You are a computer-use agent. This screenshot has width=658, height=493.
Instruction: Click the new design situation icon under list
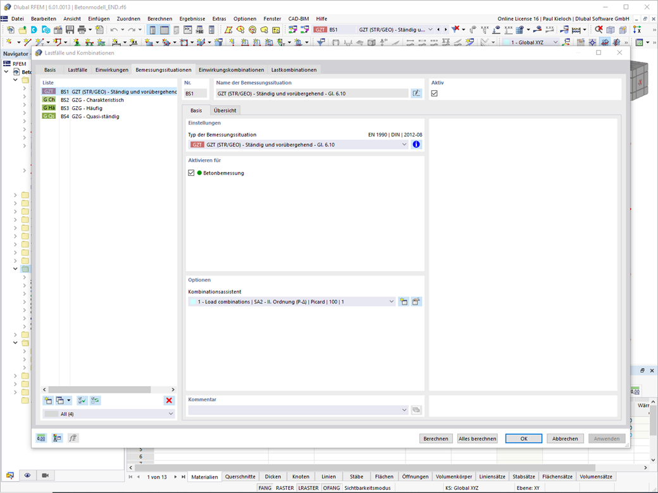(48, 400)
